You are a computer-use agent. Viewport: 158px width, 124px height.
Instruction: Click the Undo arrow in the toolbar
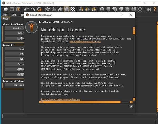coord(26,9)
